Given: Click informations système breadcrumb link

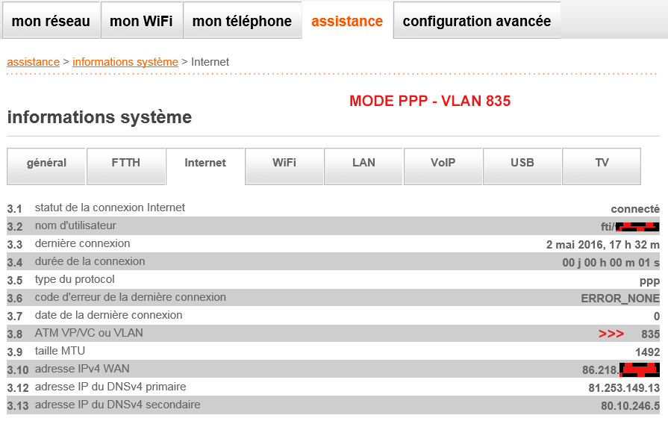Looking at the screenshot, I should pos(125,62).
